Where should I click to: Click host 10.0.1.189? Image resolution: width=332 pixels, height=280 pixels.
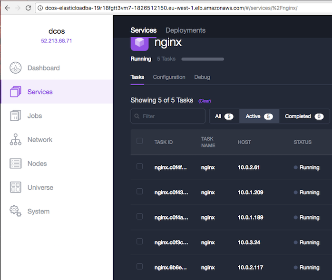pyautogui.click(x=251, y=217)
